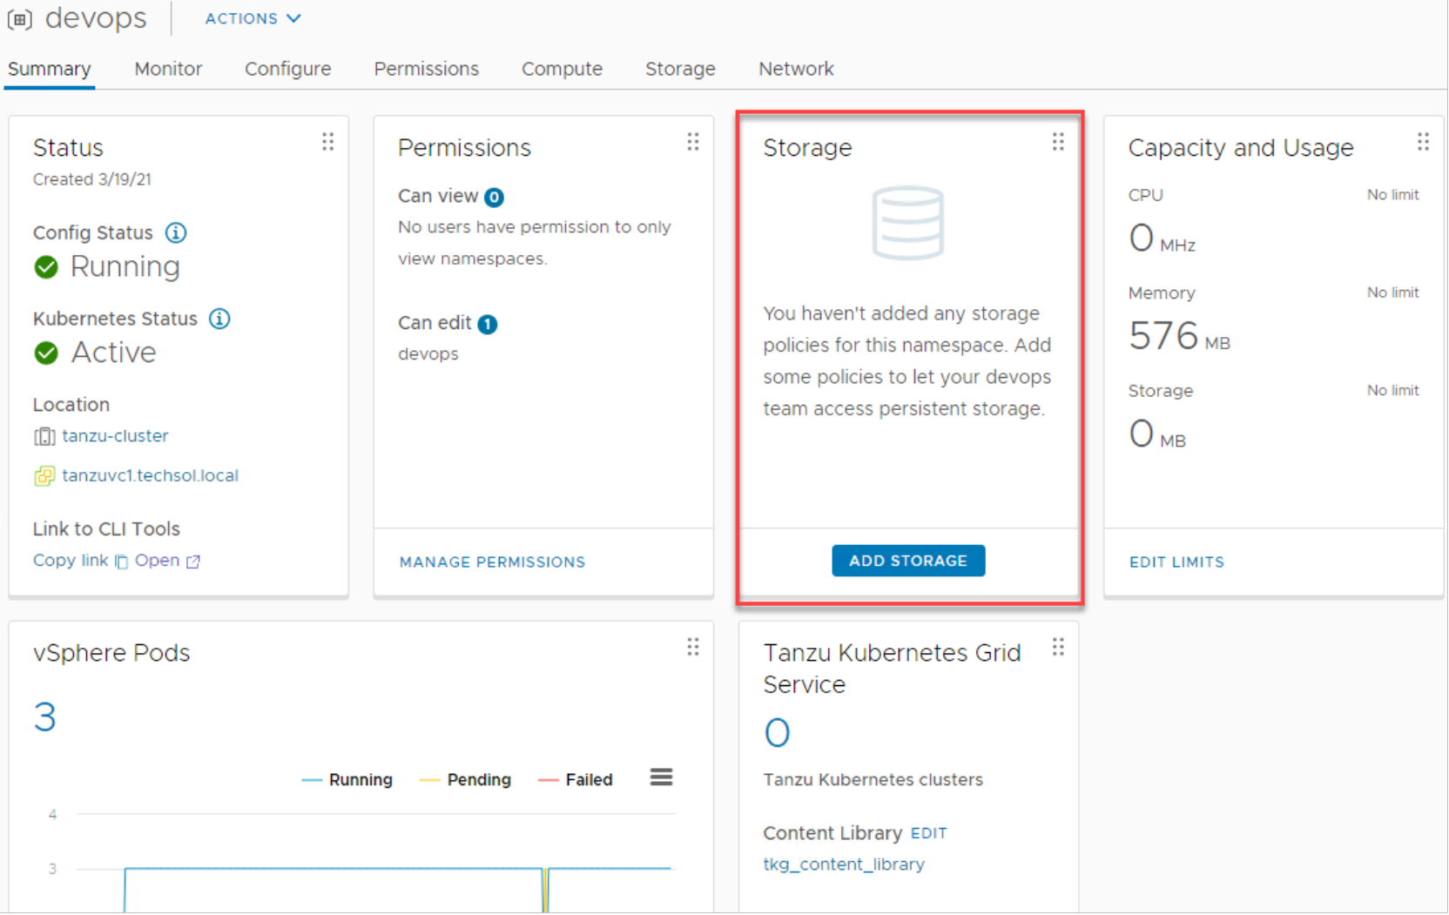Open the tkg_content_library link
Screen dimensions: 1449x915
click(x=844, y=865)
